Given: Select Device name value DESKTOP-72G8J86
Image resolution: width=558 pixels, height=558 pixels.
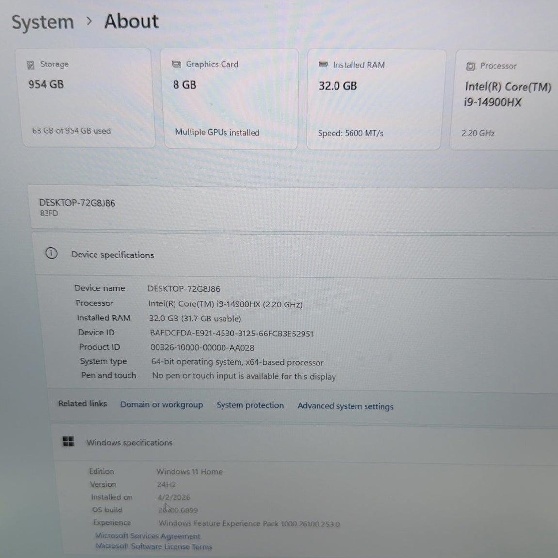Looking at the screenshot, I should [184, 289].
